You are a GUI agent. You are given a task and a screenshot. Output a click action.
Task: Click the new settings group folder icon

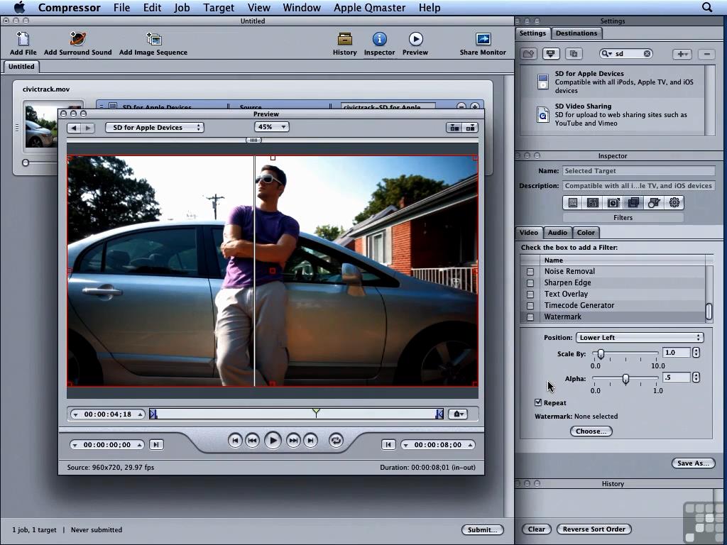pyautogui.click(x=528, y=54)
